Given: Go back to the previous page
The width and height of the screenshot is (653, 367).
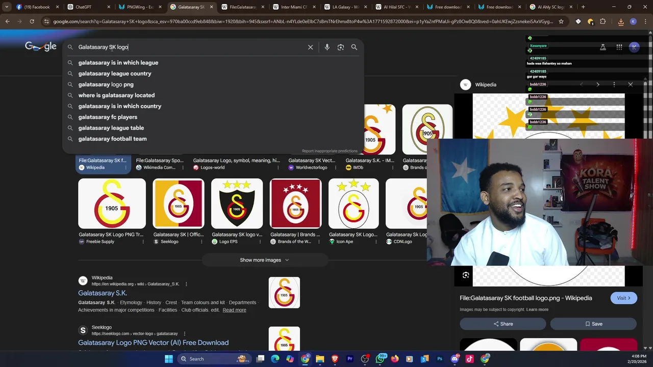Looking at the screenshot, I should pos(7,21).
